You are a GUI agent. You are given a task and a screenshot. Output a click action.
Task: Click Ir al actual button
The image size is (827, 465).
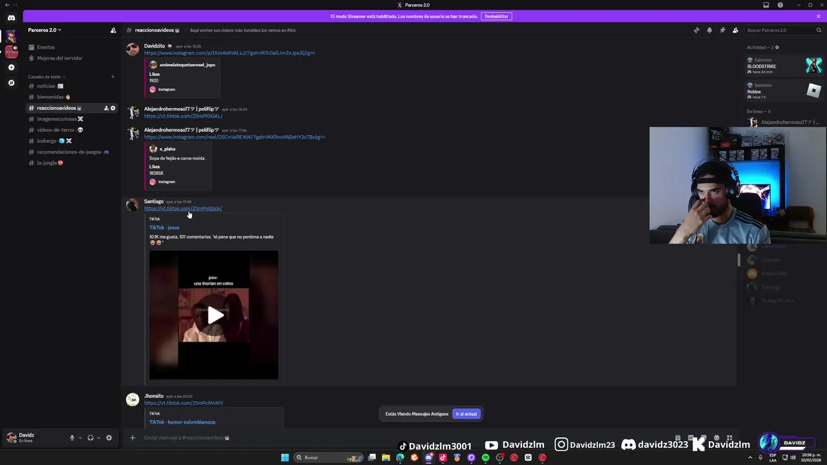[466, 414]
